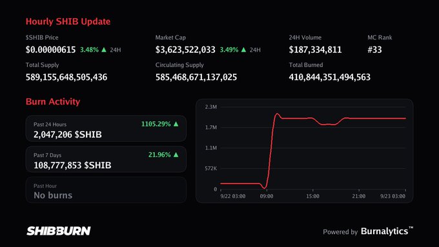Viewport: 439px width, 247px height.
Task: Click the 21.96% weekly change figure
Action: [159, 155]
